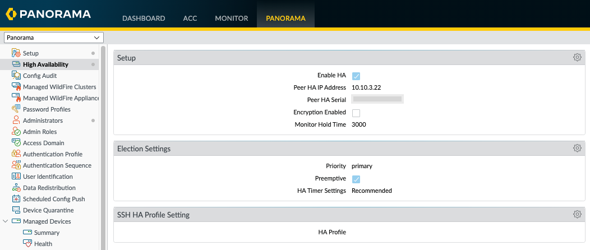Viewport: 590px width, 250px height.
Task: Click the Password Profiles key icon
Action: 16,109
